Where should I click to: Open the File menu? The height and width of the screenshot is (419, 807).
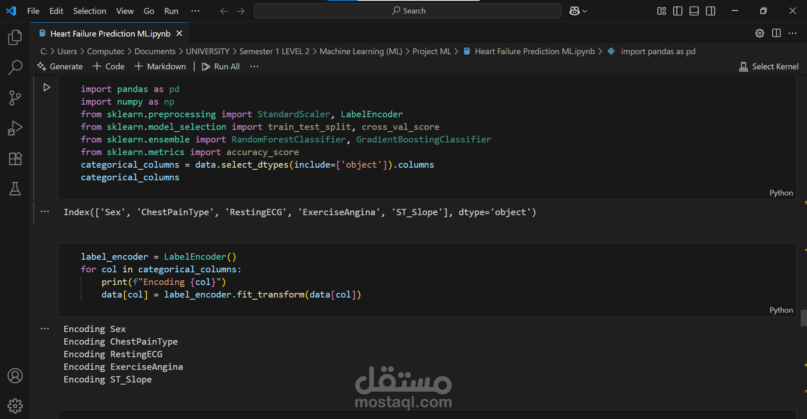[x=33, y=11]
